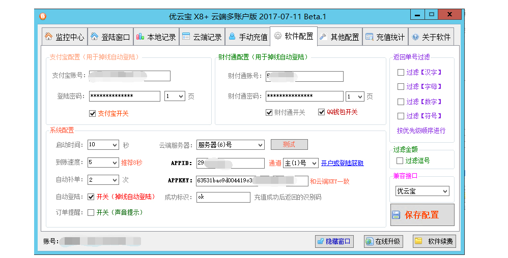Click the house icon on 监控中心 tab

click(48, 37)
